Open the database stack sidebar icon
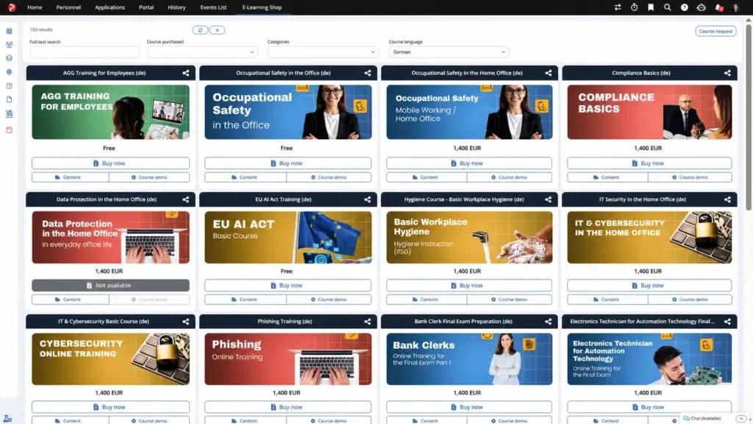 pyautogui.click(x=9, y=58)
